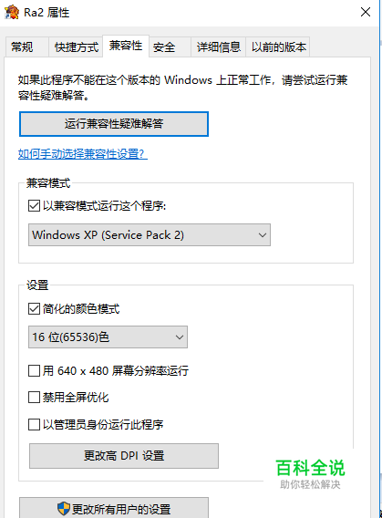This screenshot has height=518, width=382.
Task: Click 更改高 DPI 设置 button
Action: click(124, 456)
